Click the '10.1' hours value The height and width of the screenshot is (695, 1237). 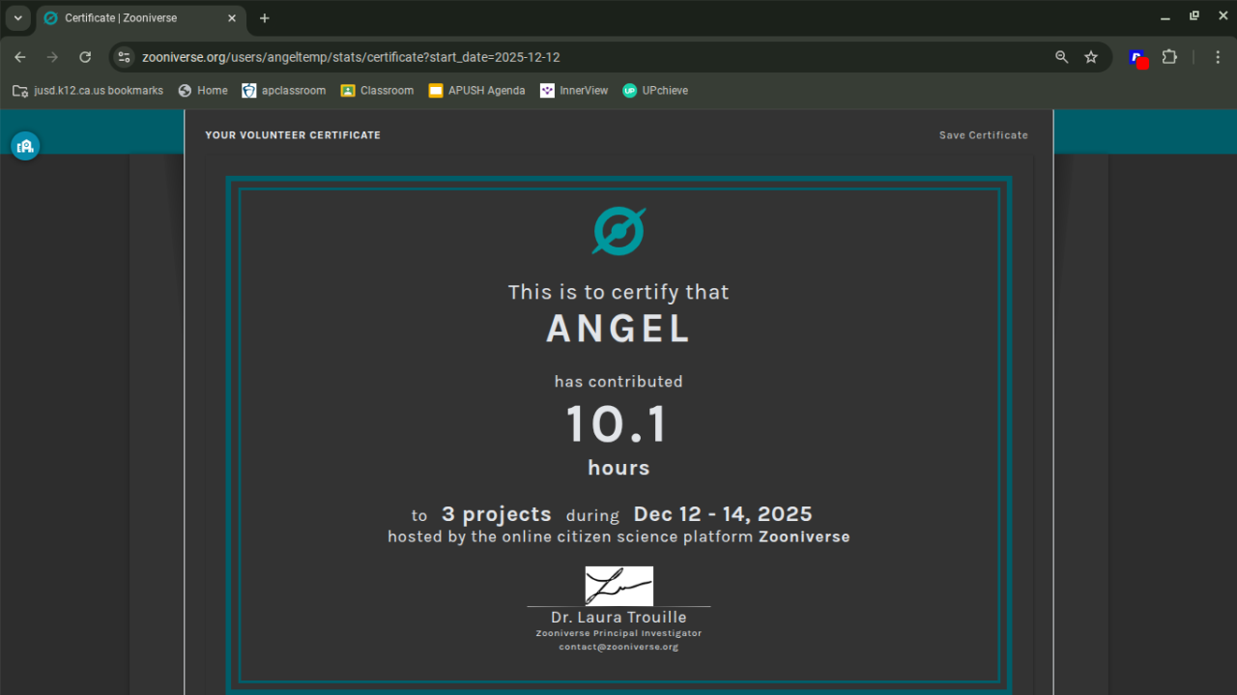click(617, 424)
